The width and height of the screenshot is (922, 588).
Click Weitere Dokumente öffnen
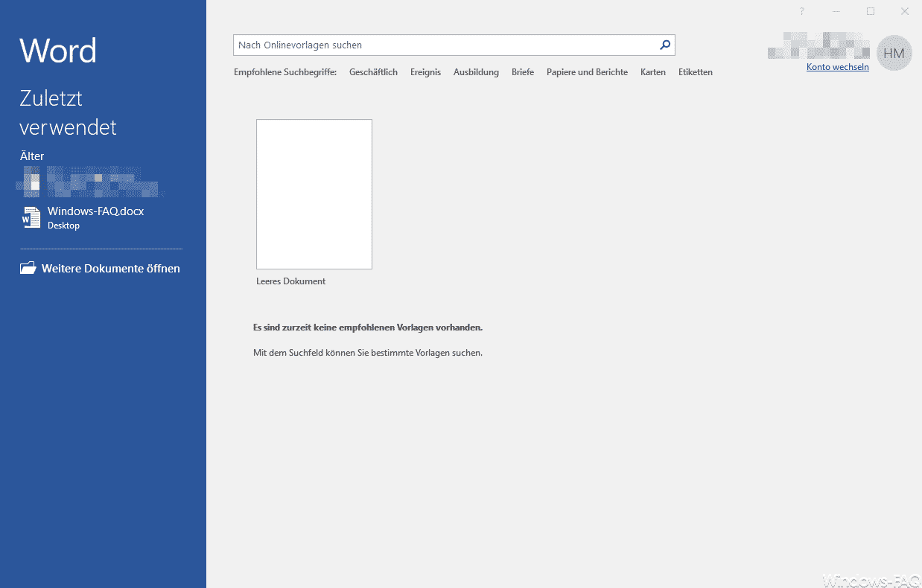[101, 268]
